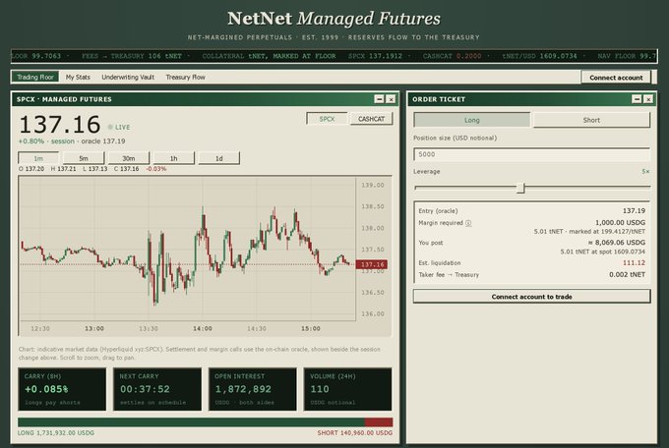Viewport: 669px width, 448px height.
Task: Click the taker fee 0.002 tNET value
Action: (628, 275)
